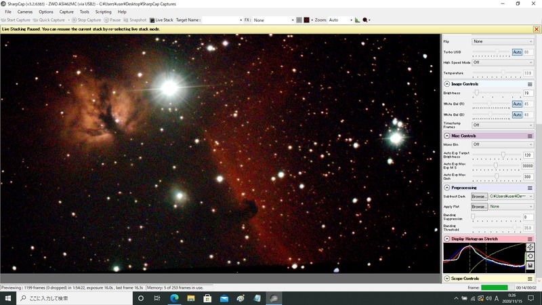
Task: Toggle Live Stack mode
Action: coord(161,20)
